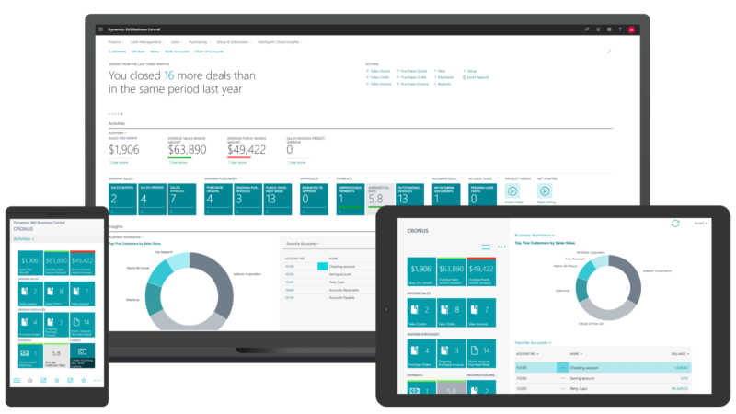
Task: Create a new Sales Order action
Action: coord(378,77)
